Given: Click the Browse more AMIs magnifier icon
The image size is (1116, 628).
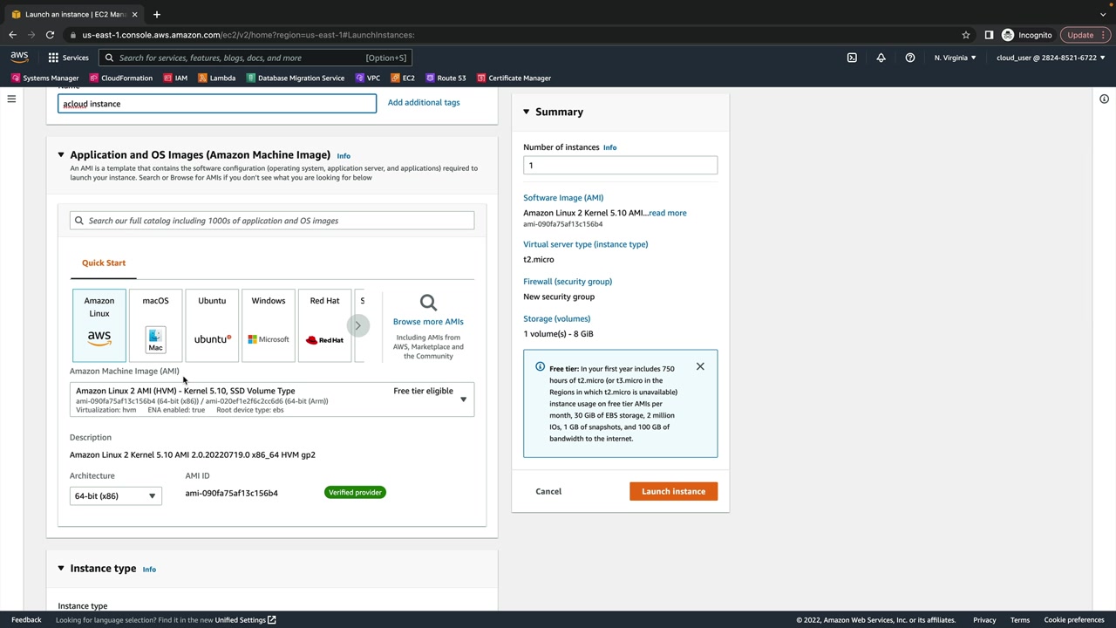Looking at the screenshot, I should [428, 303].
